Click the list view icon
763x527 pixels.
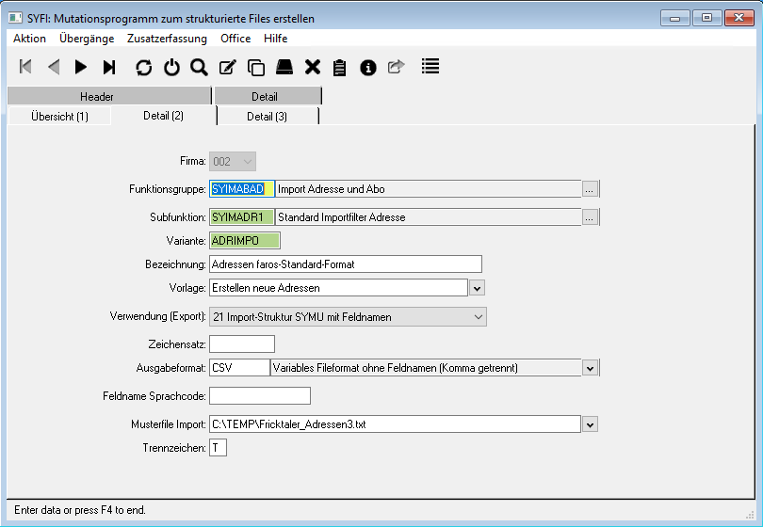coord(430,67)
